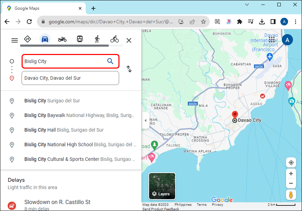
Task: Open the media control button
Action: pos(250,22)
